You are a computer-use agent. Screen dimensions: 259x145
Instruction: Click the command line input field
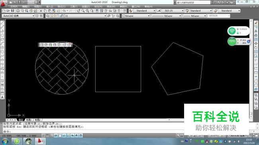point(92,131)
